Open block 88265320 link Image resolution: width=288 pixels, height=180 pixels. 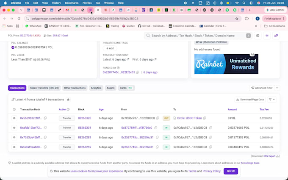point(84,118)
